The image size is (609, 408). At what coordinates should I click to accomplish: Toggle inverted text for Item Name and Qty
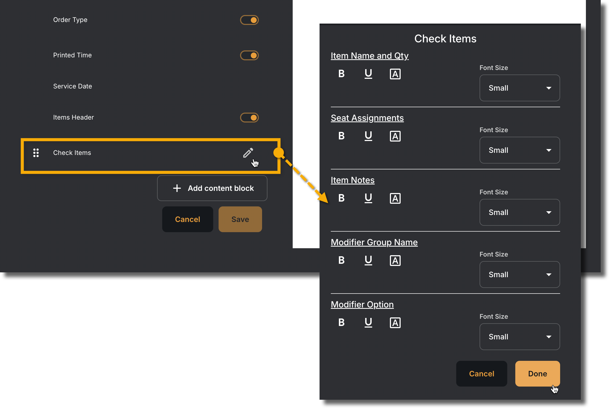(395, 74)
